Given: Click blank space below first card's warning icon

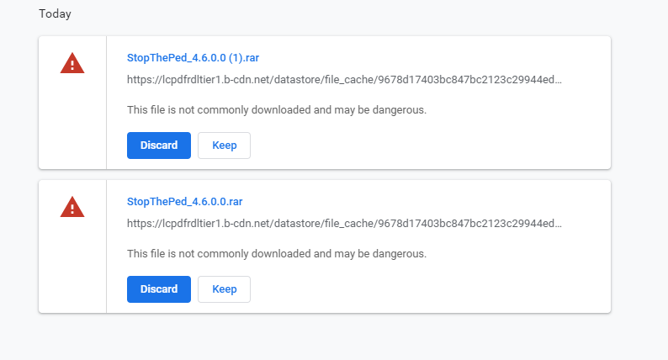Looking at the screenshot, I should (x=72, y=126).
